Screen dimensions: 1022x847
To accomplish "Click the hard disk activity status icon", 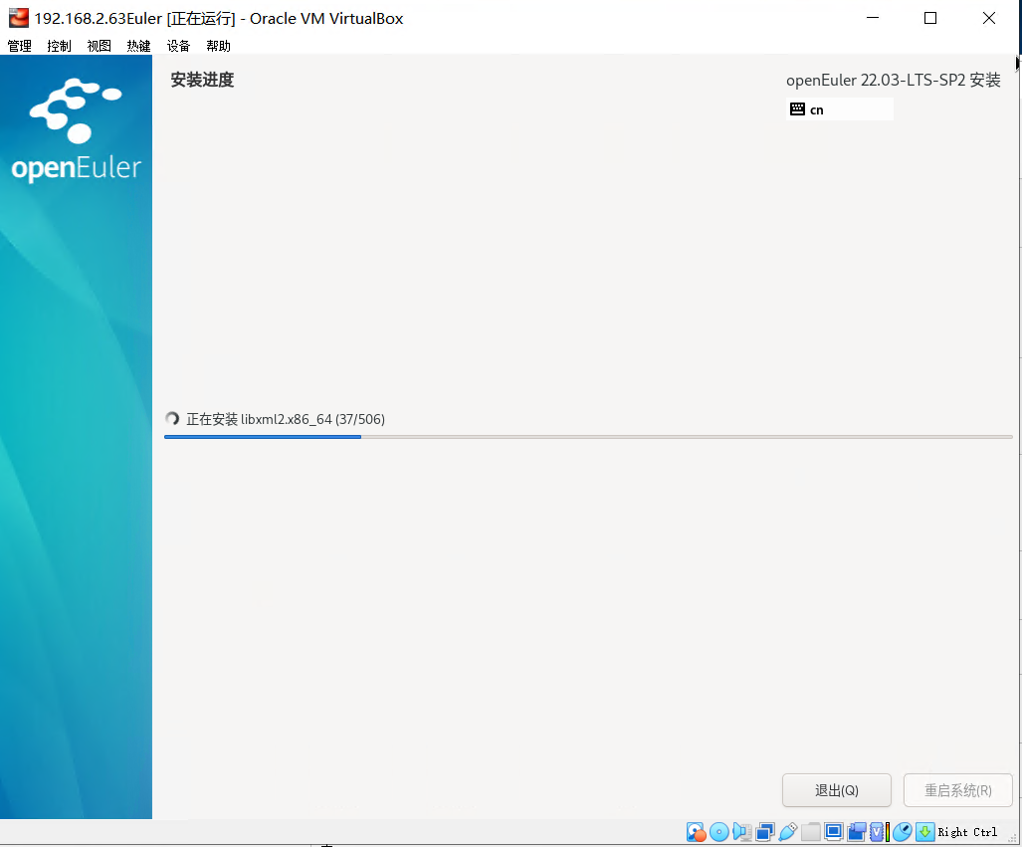I will click(x=697, y=832).
